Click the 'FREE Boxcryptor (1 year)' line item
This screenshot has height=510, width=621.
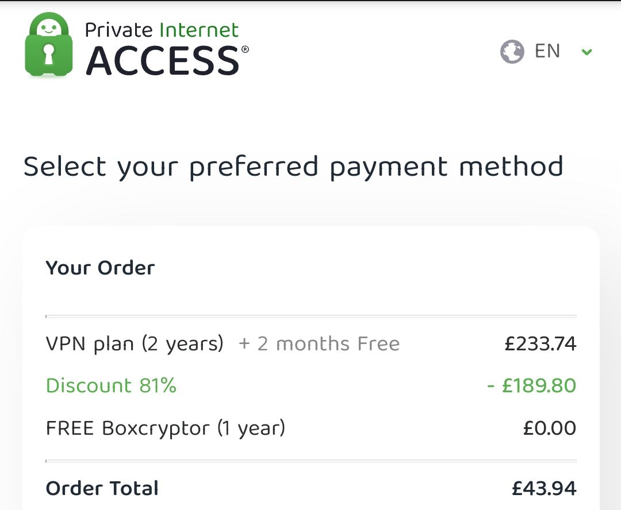click(x=166, y=428)
